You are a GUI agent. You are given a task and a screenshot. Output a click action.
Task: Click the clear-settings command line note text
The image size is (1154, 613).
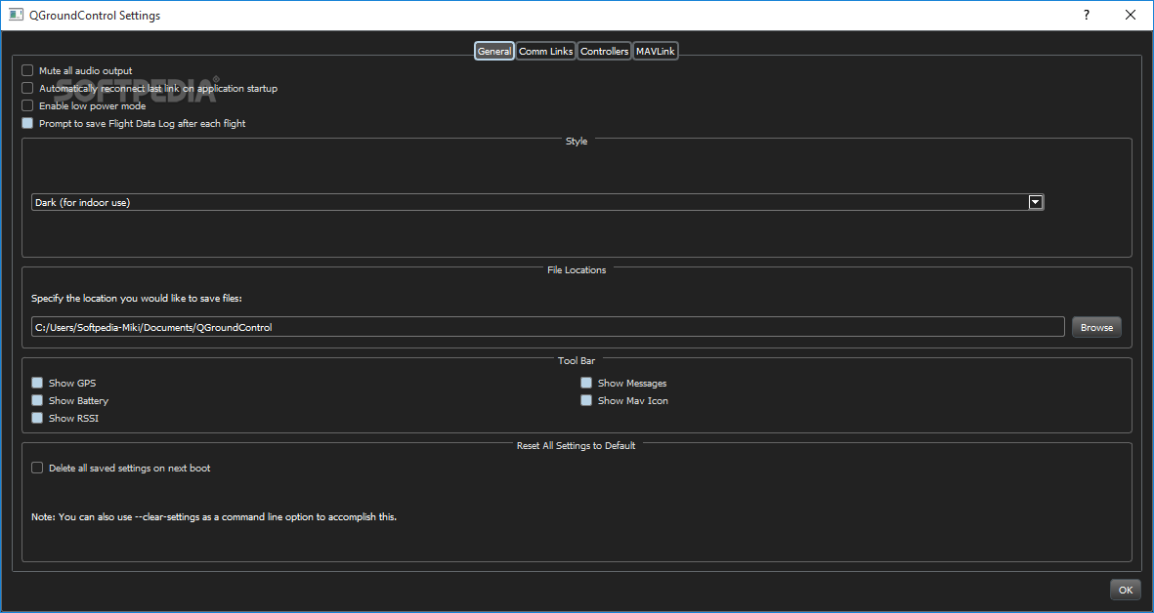213,517
